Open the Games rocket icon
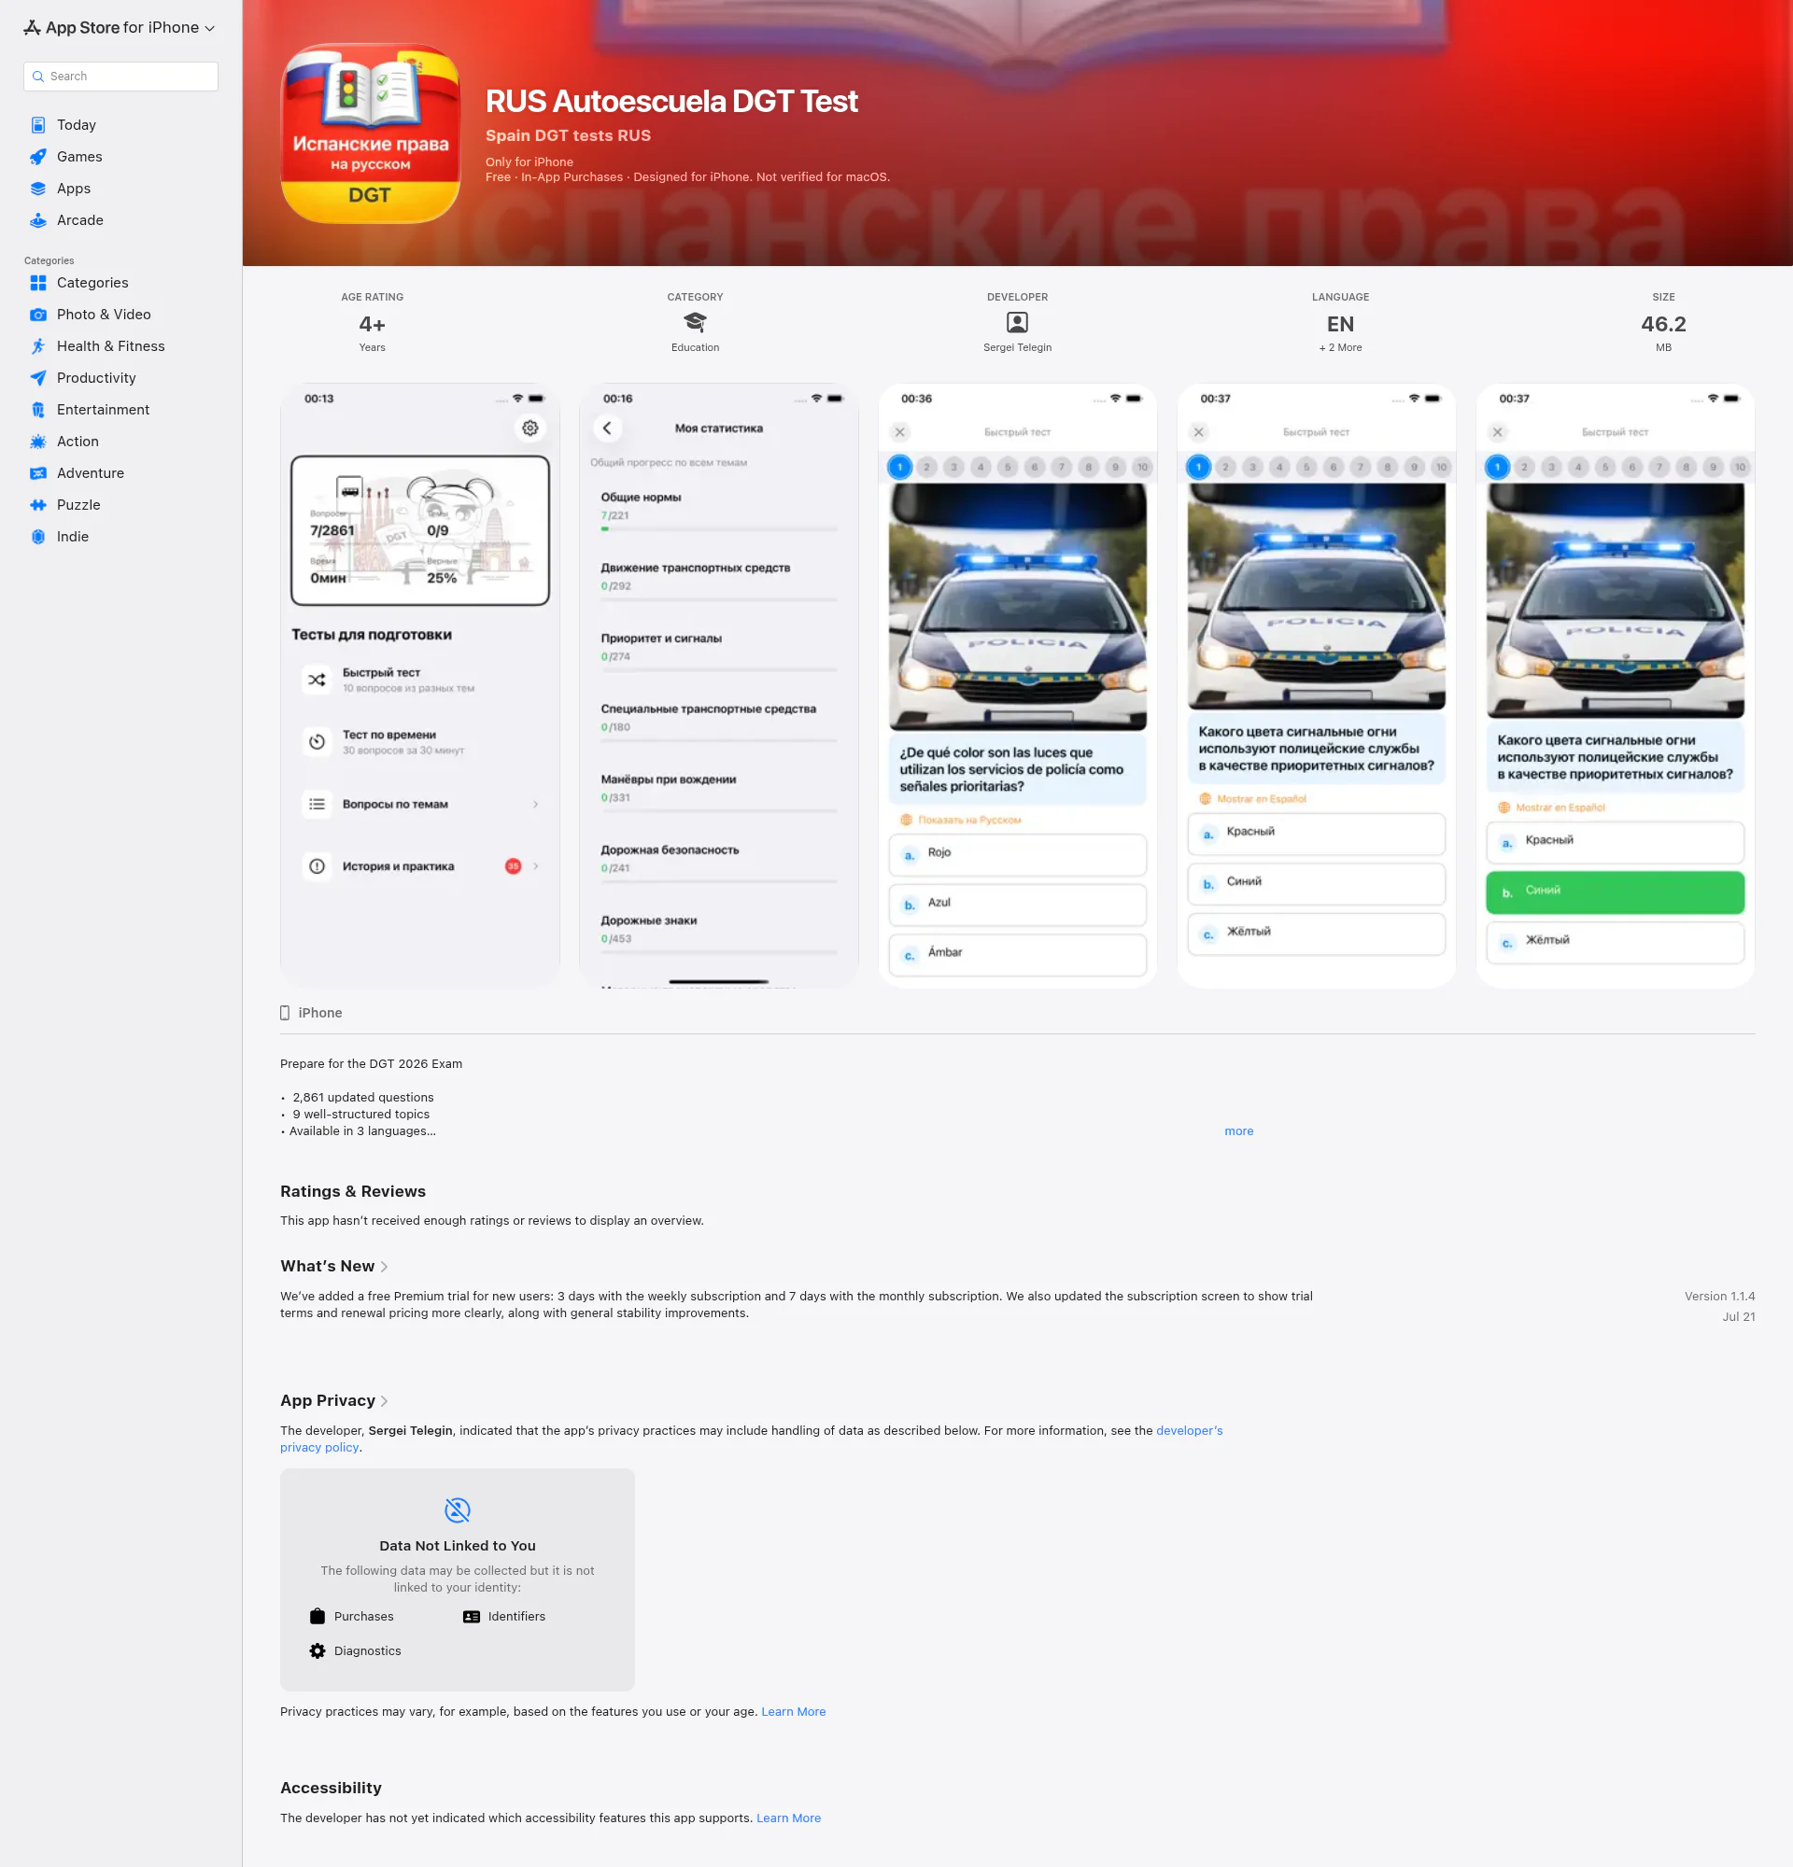The image size is (1793, 1867). [38, 156]
